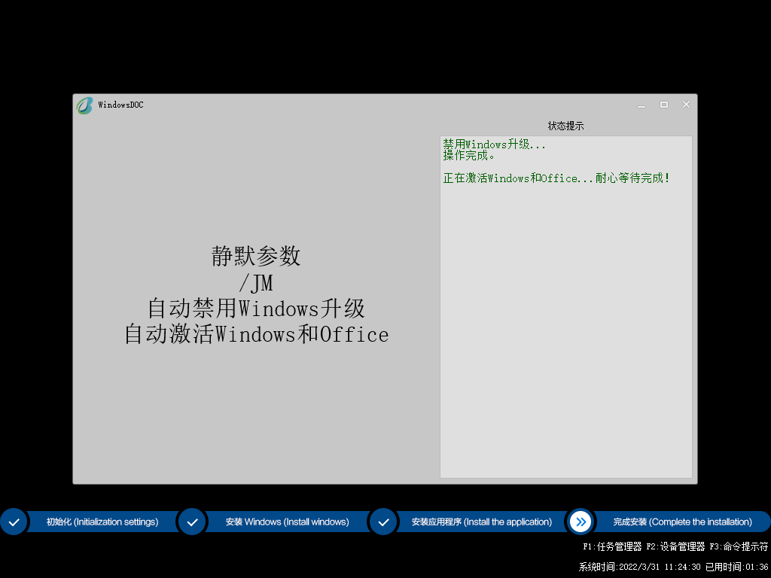Select the 完成安装 (Complete the installation) step
771x578 pixels.
tap(682, 522)
